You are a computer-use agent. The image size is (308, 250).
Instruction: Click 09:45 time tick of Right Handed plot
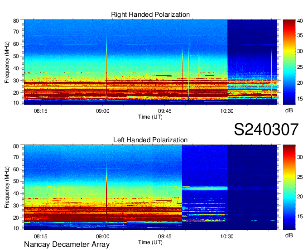pyautogui.click(x=164, y=111)
